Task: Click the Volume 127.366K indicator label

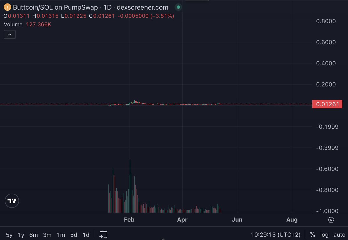Action: [28, 24]
